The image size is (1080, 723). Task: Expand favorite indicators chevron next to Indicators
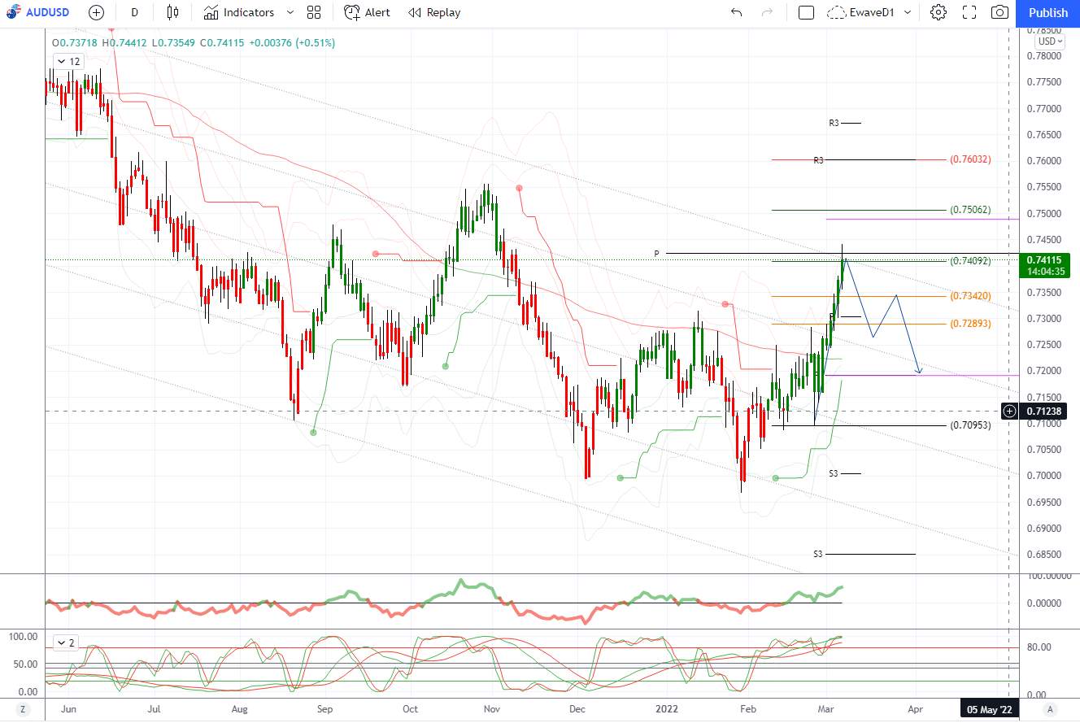point(290,12)
